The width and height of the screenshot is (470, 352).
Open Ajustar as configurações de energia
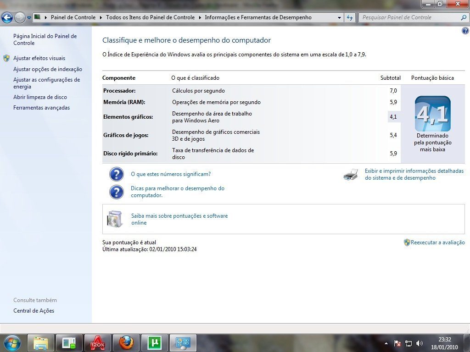(x=46, y=83)
